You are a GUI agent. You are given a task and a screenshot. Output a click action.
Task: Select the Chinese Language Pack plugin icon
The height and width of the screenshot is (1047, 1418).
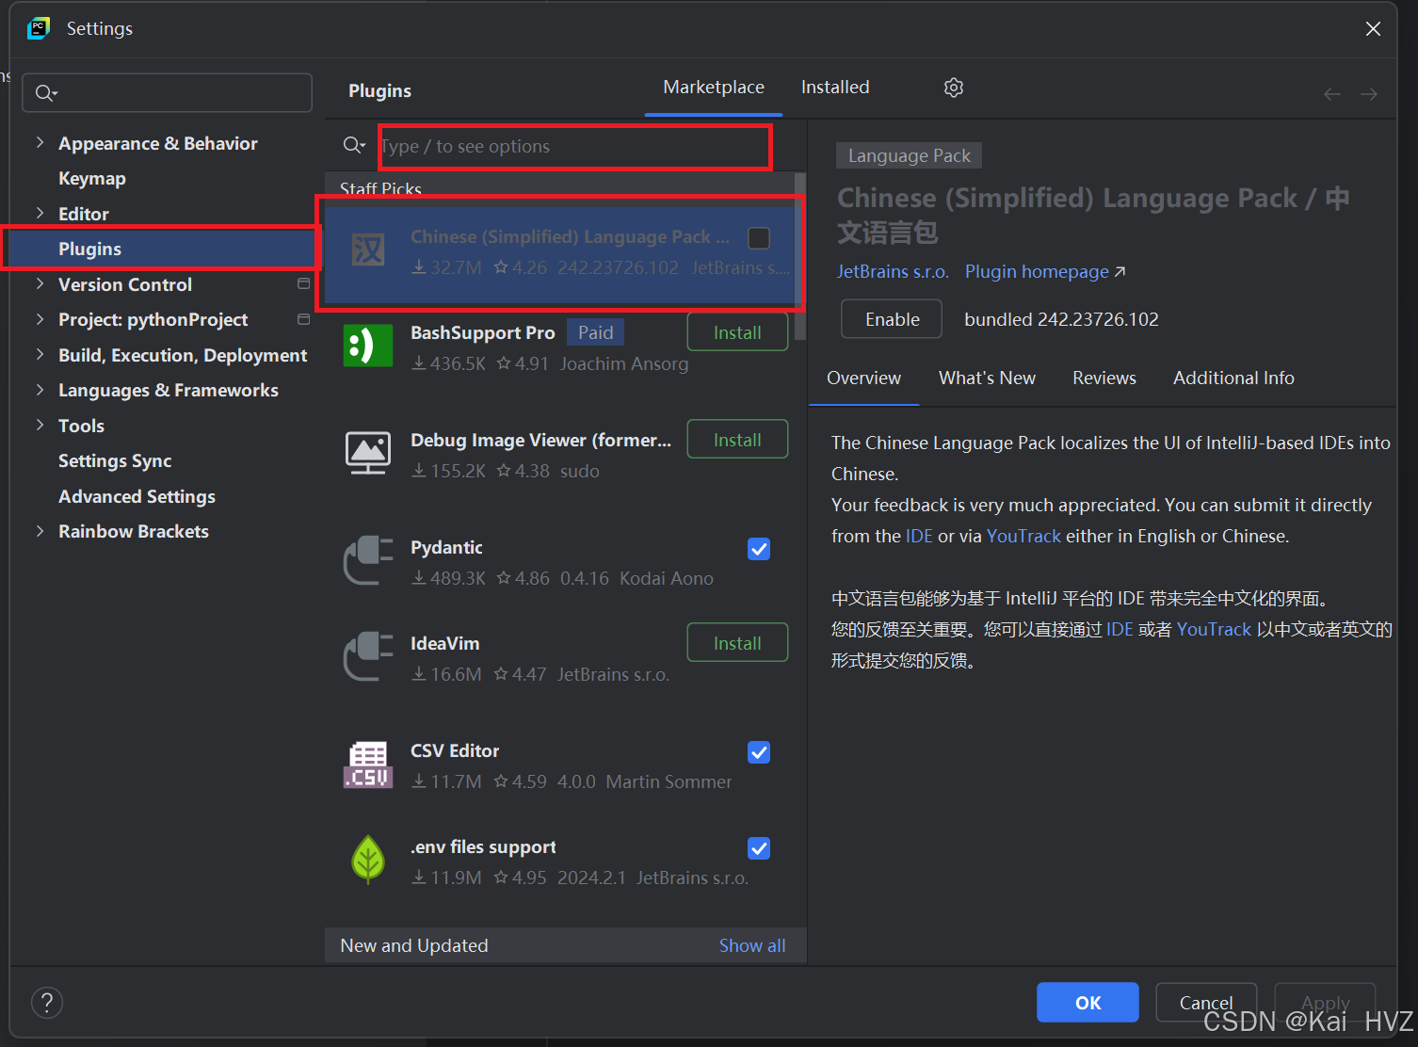pyautogui.click(x=368, y=250)
